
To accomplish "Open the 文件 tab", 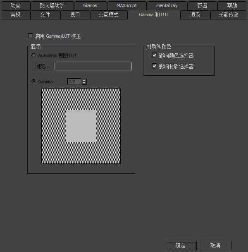I will (x=45, y=15).
